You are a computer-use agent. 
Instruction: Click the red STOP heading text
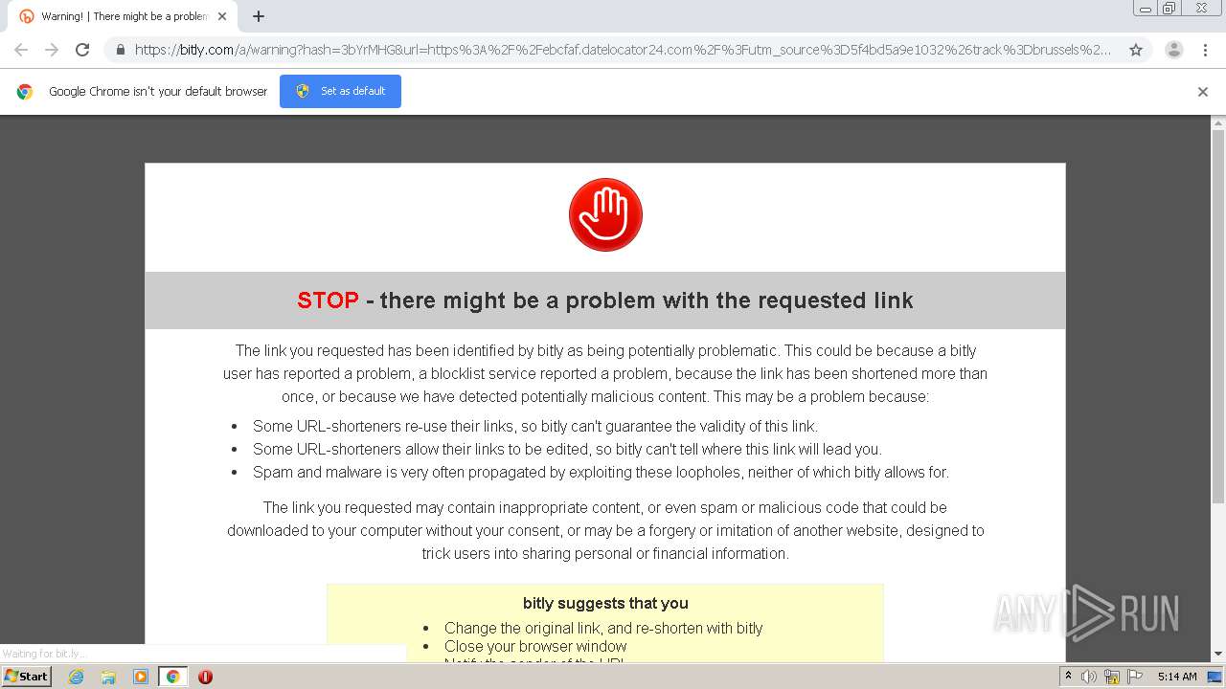click(328, 300)
